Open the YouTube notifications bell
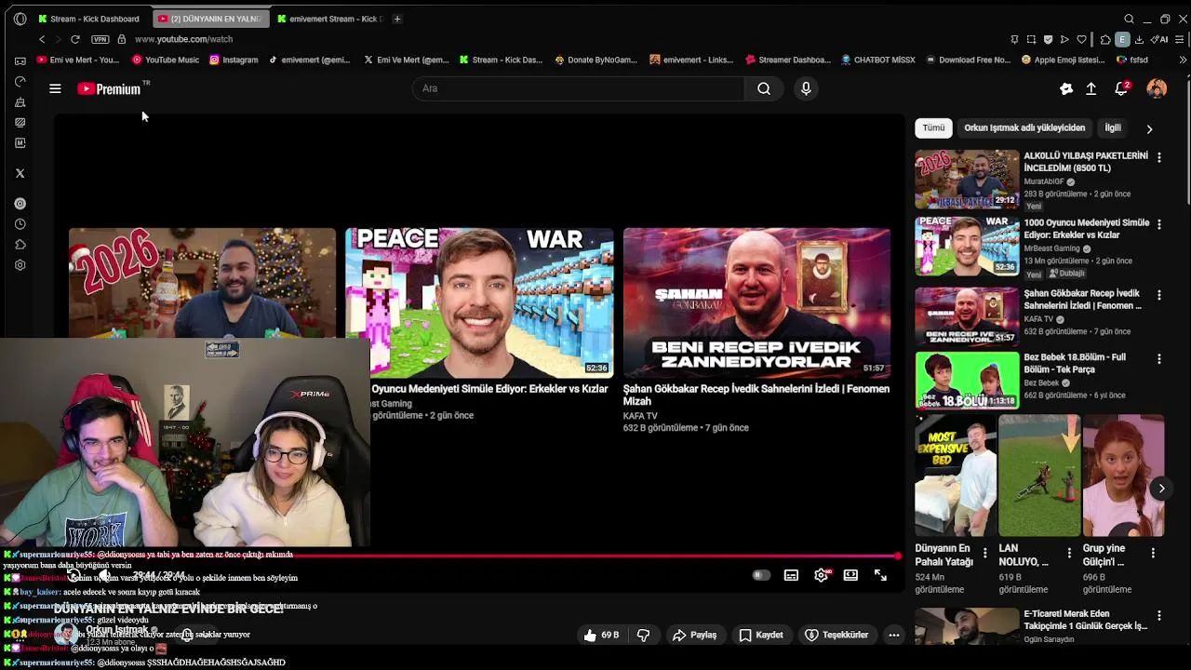 (1122, 88)
